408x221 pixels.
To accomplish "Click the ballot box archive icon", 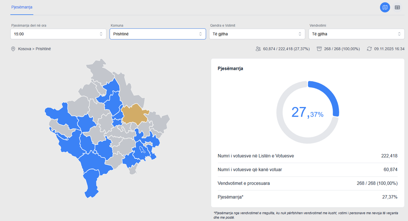I will click(x=319, y=49).
